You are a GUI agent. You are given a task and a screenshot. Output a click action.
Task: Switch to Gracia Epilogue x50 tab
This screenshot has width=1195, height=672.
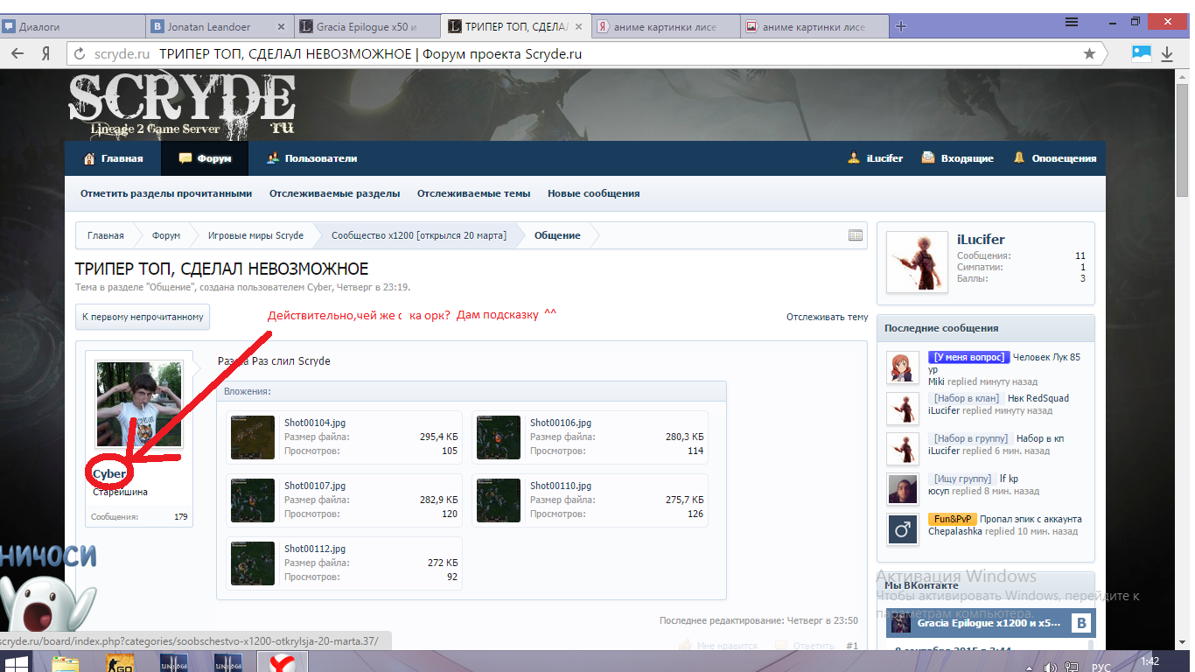361,27
